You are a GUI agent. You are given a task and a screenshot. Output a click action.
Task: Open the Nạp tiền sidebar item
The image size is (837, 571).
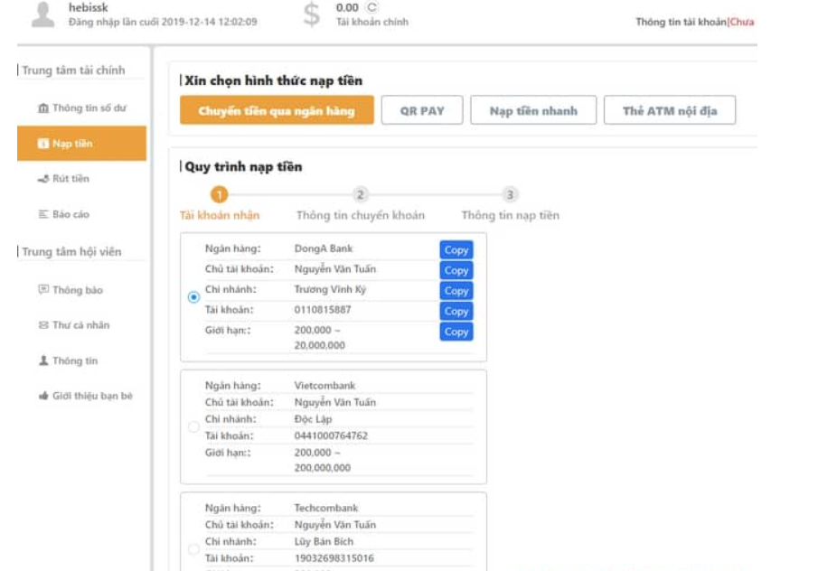[81, 144]
